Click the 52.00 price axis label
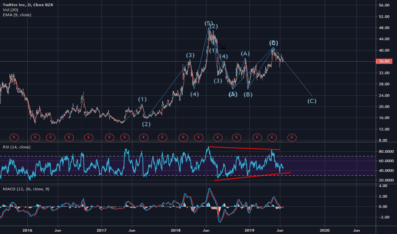The height and width of the screenshot is (234, 397). point(384,17)
